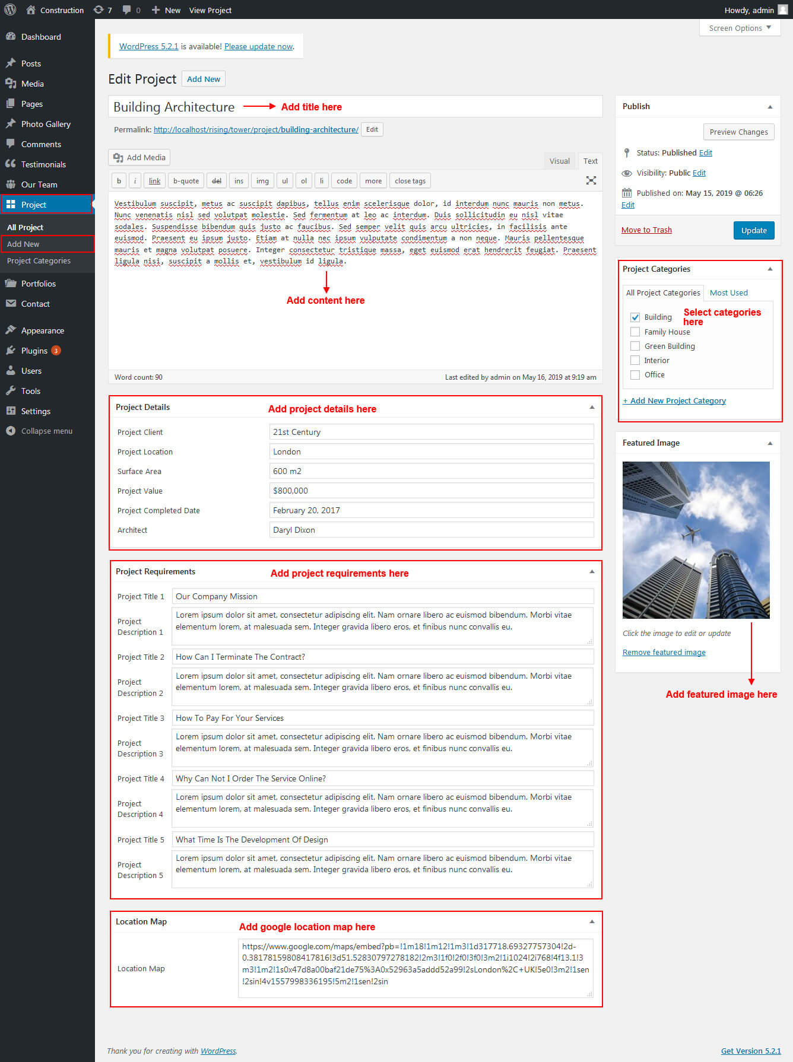Switch to the Visual editor tab
Viewport: 793px width, 1062px height.
click(x=559, y=161)
